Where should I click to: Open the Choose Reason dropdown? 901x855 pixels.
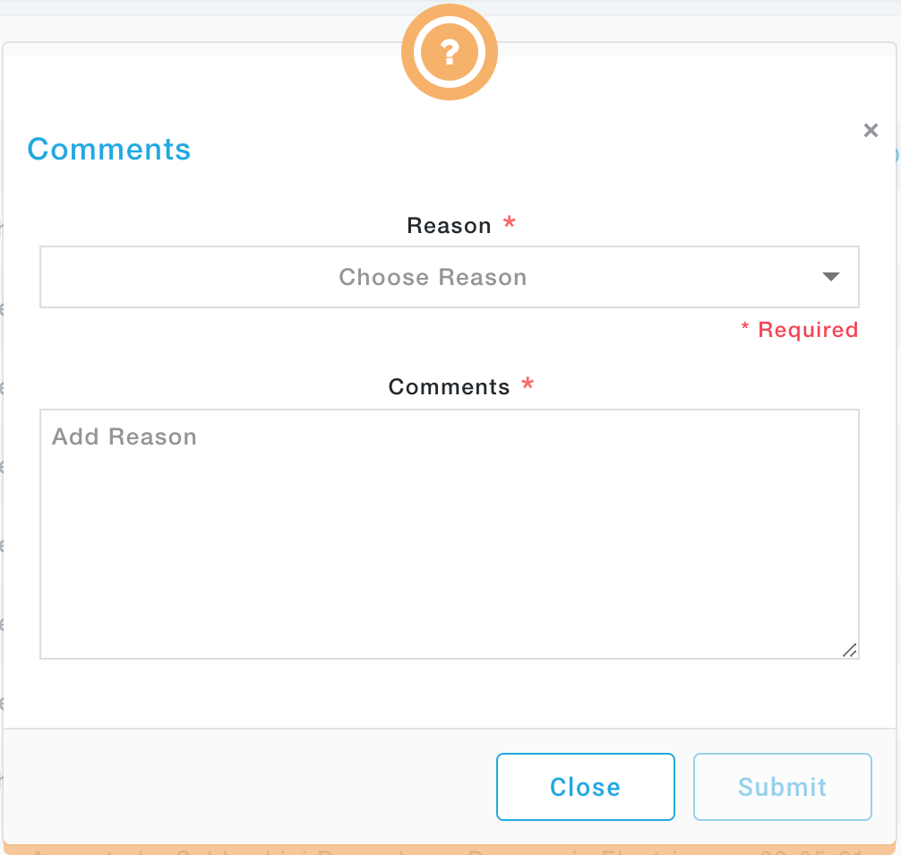(x=449, y=277)
